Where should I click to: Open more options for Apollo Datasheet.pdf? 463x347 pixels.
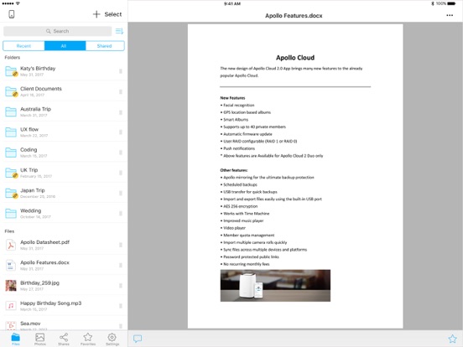[121, 245]
